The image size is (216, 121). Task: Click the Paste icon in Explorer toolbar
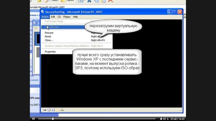coord(104,1)
